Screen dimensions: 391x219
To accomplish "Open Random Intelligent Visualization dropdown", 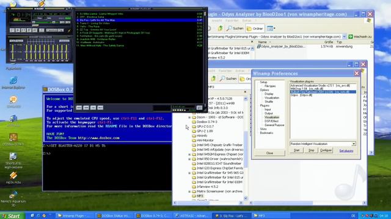I will click(354, 144).
